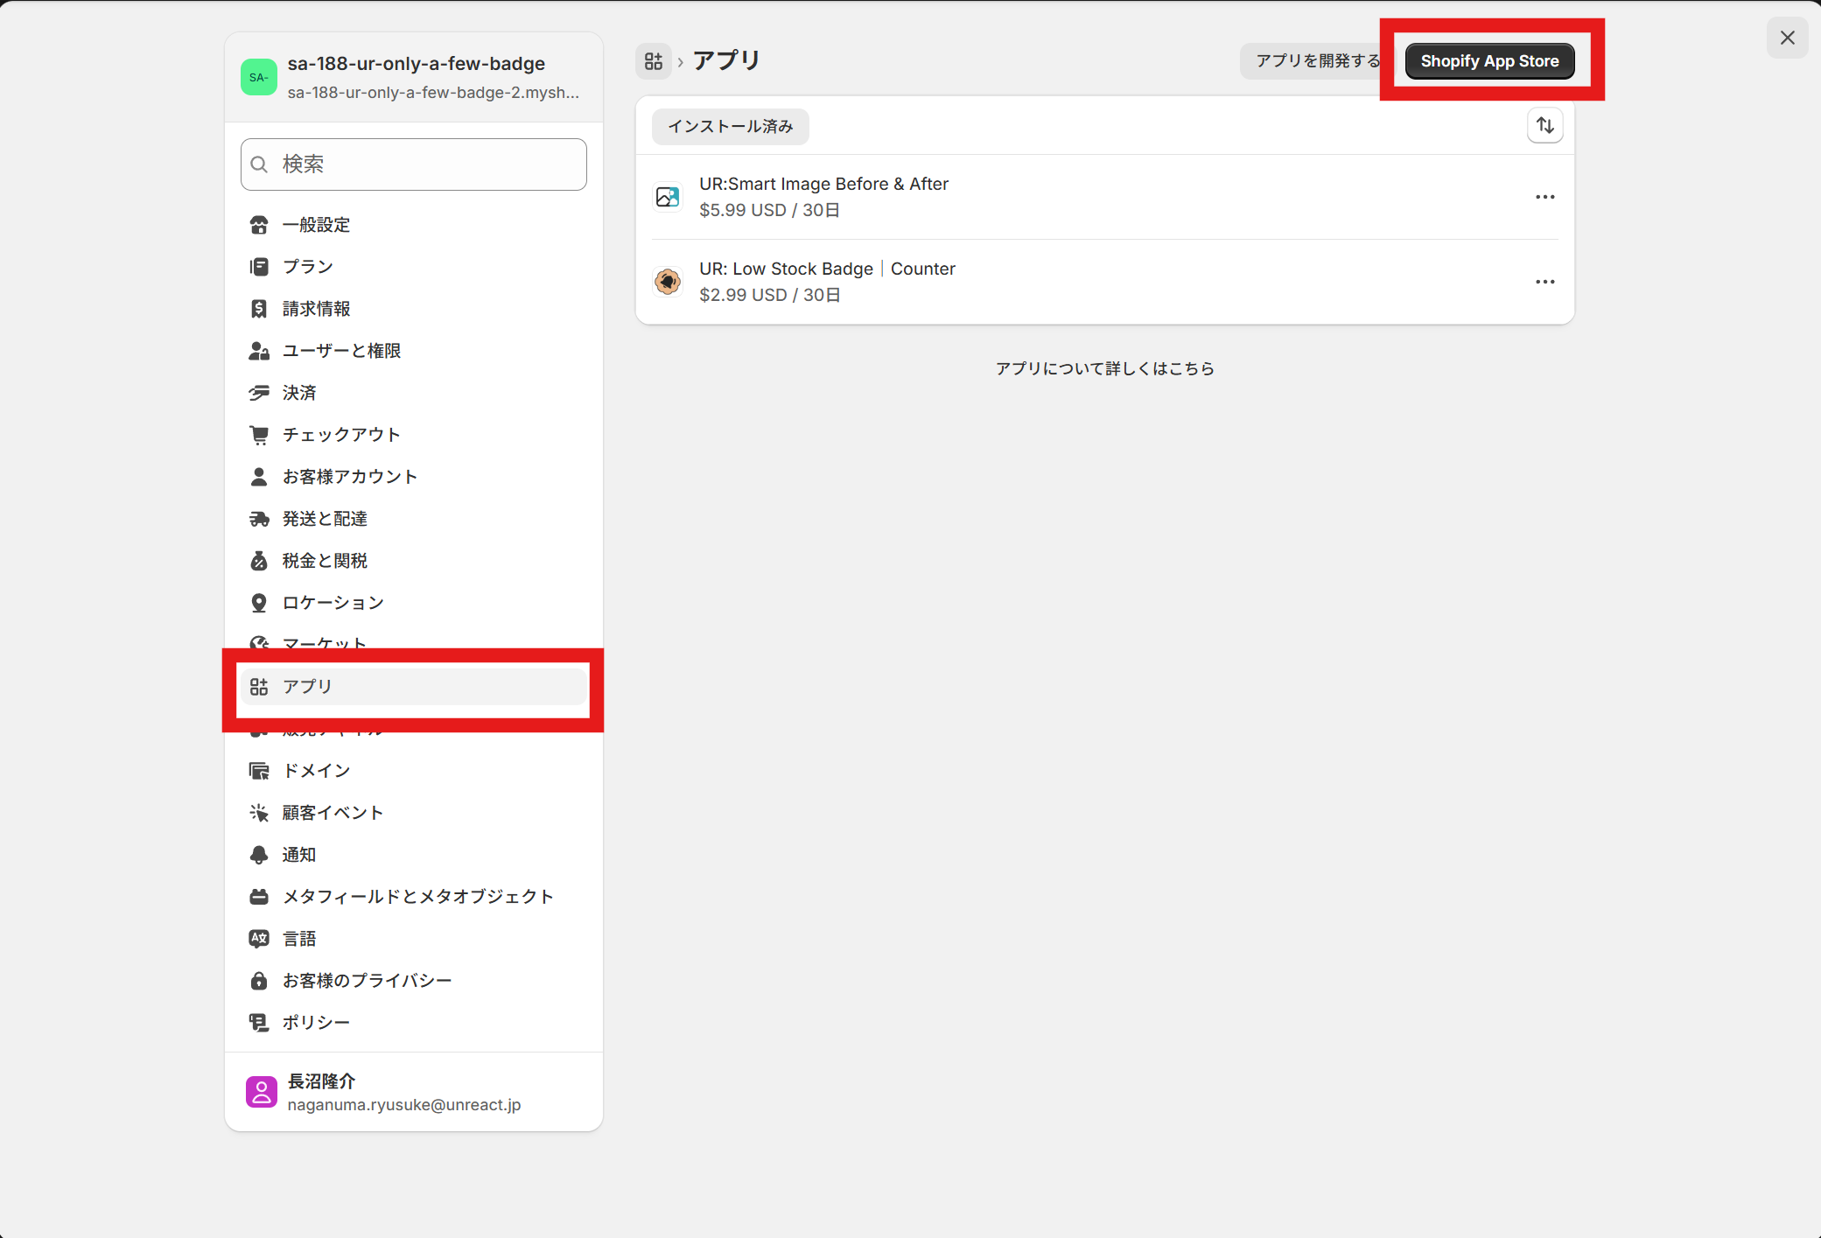The width and height of the screenshot is (1821, 1238).
Task: Open user profile 長沼隆介
Action: pyautogui.click(x=413, y=1092)
